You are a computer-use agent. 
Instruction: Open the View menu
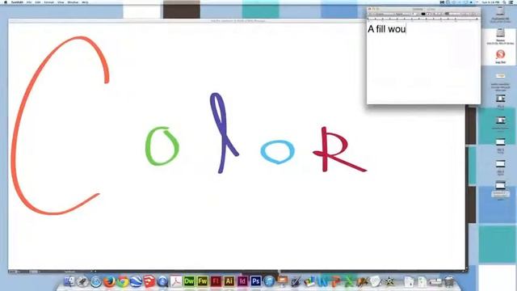pyautogui.click(x=61, y=2)
